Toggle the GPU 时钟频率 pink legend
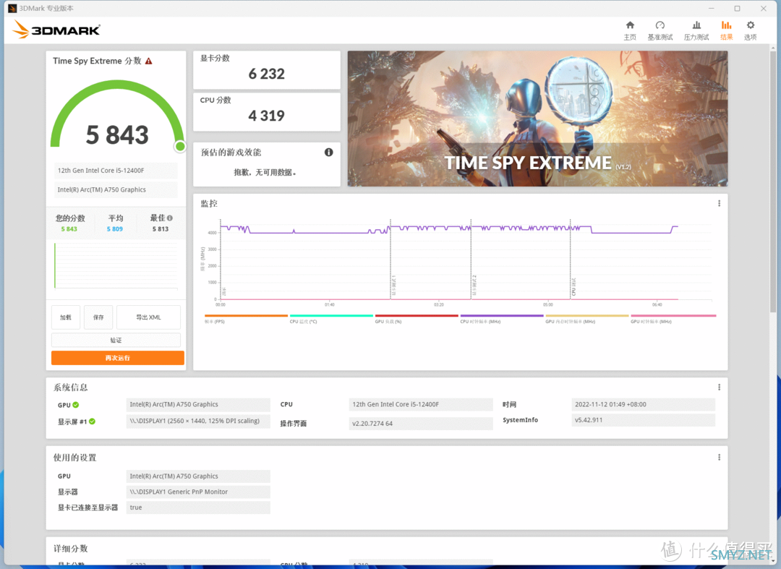 673,319
